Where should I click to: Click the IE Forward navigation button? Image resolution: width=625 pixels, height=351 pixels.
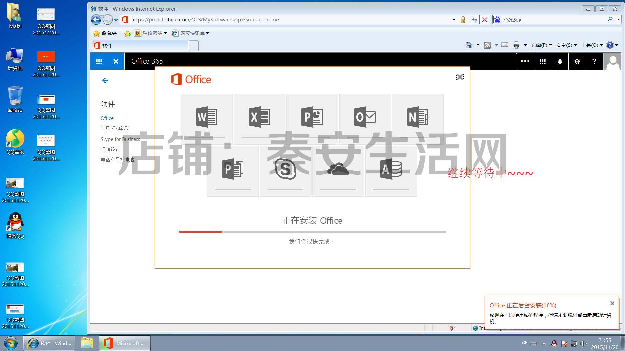[107, 20]
